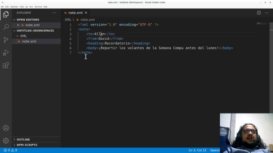Open the Manage gear icon
The image size is (273, 153).
pos(6,141)
